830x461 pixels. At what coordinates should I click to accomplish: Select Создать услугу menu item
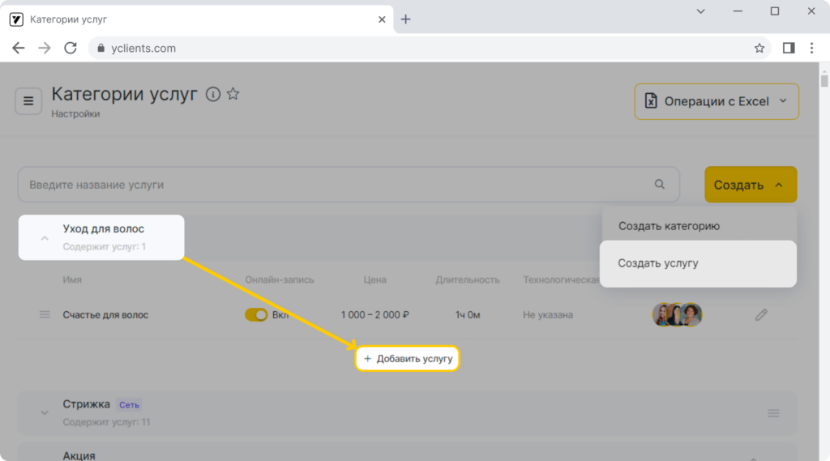coord(698,263)
